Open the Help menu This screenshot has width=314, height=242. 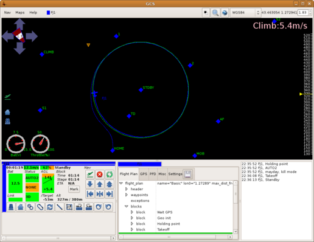click(33, 13)
